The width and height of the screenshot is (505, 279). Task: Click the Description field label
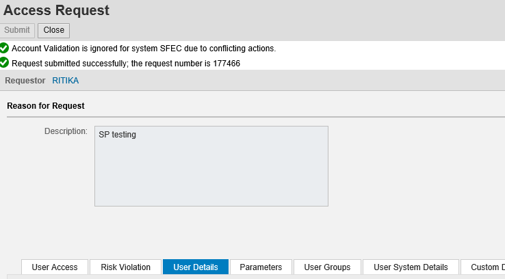[66, 131]
